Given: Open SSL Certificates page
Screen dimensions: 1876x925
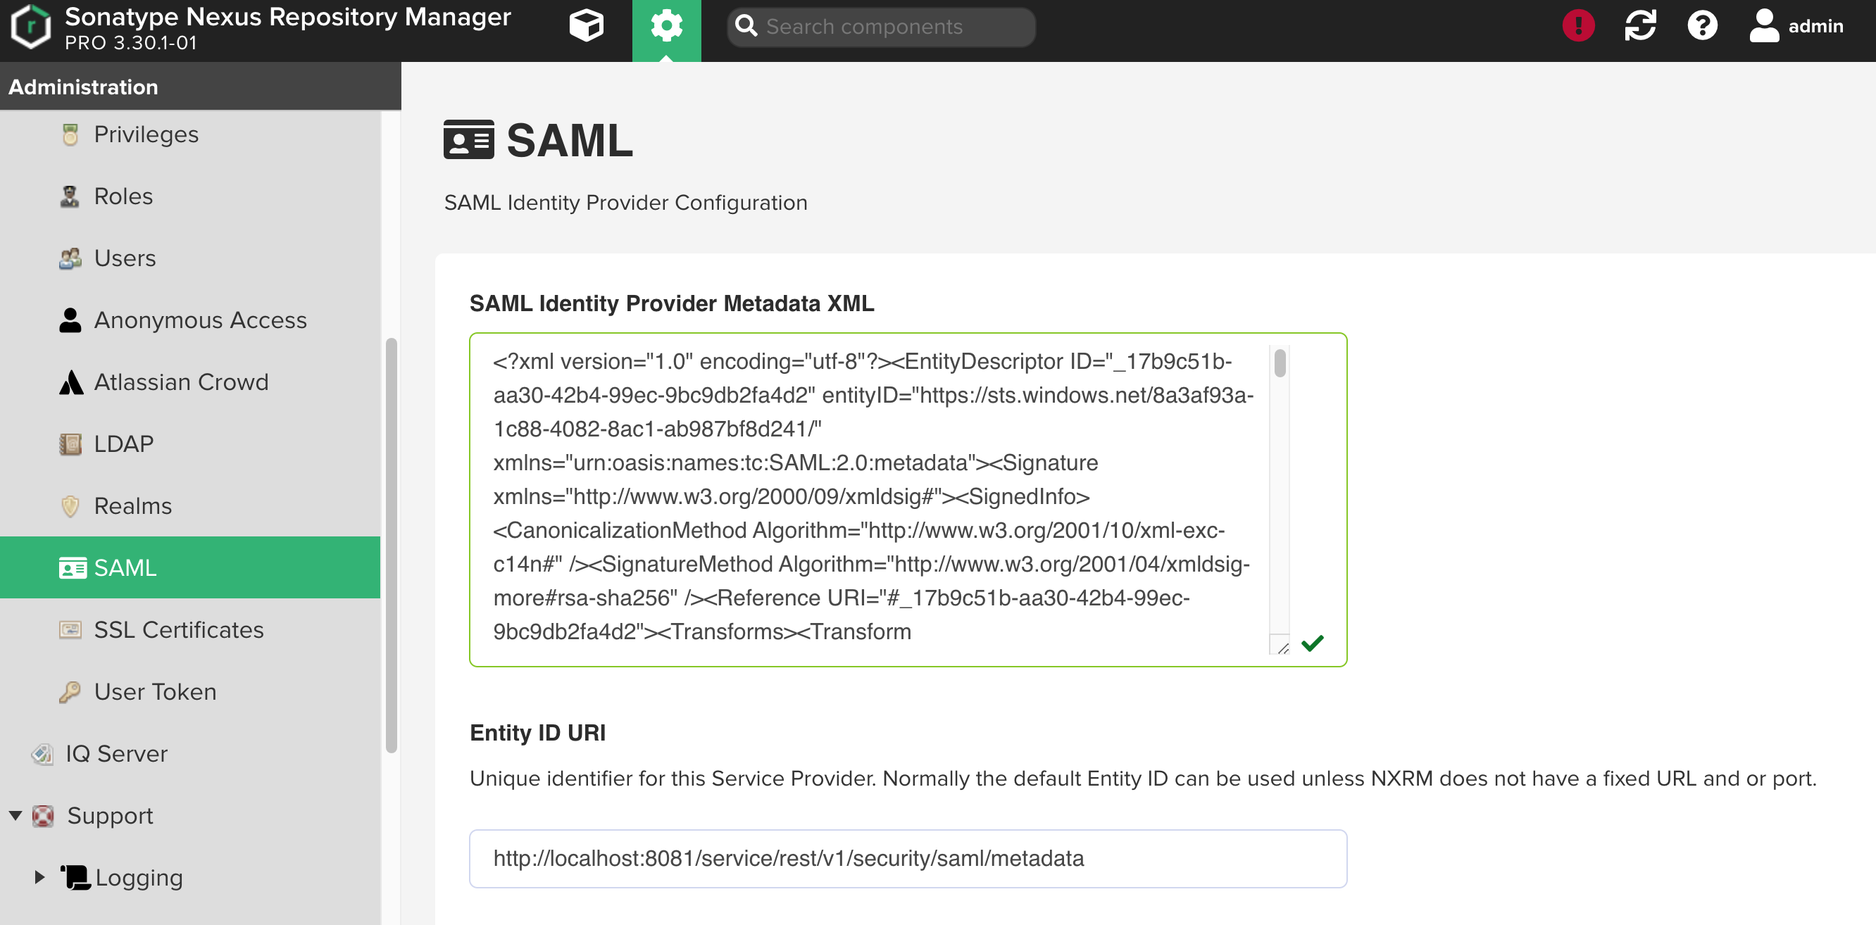Looking at the screenshot, I should (178, 629).
